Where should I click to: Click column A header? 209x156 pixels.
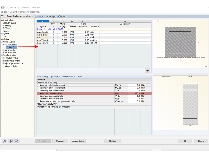(x=43, y=21)
